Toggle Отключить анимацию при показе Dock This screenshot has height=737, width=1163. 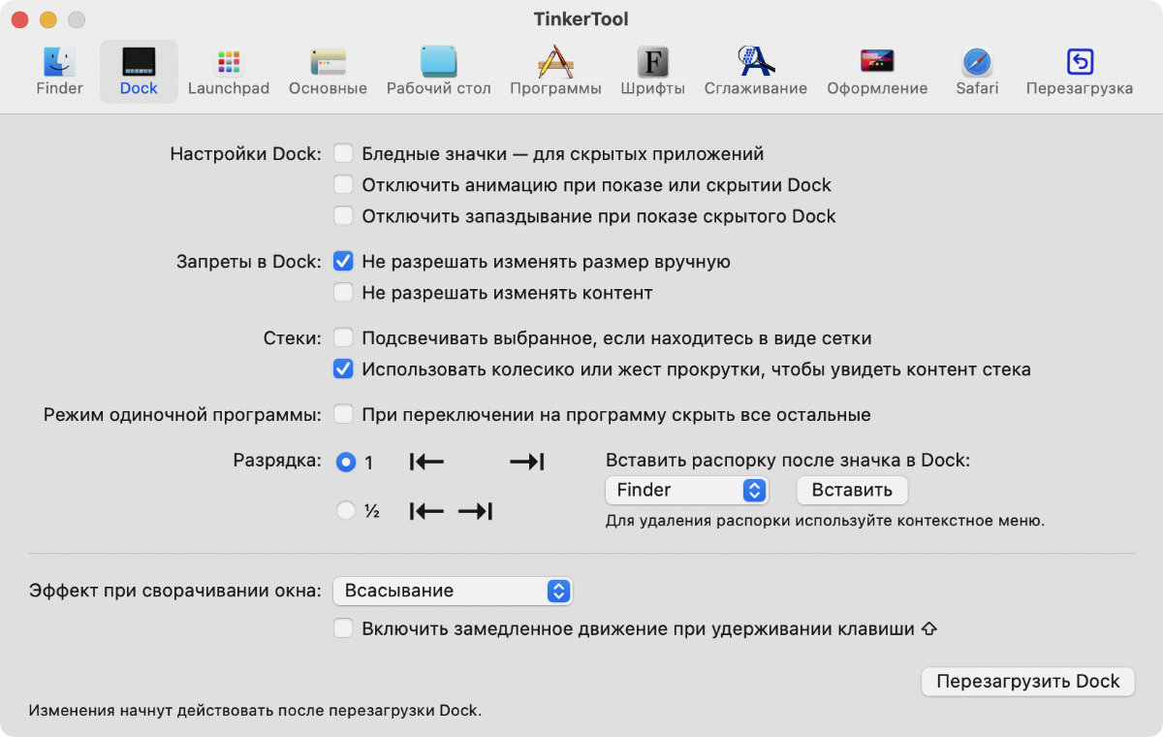343,184
